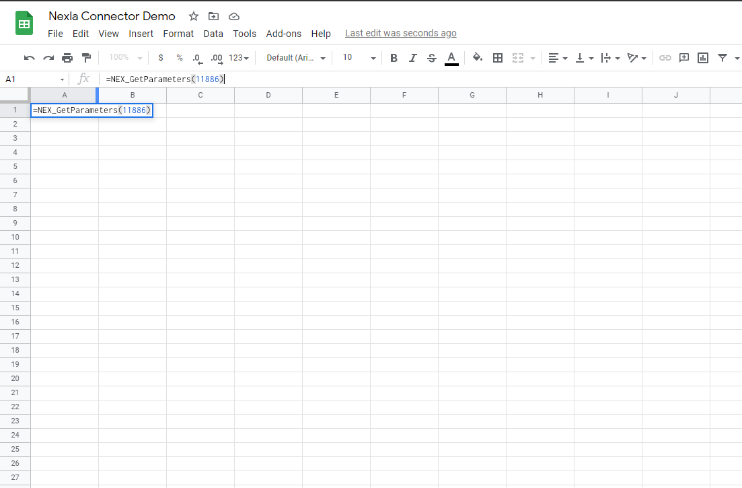742x488 pixels.
Task: Click the fx function icon
Action: tap(83, 79)
